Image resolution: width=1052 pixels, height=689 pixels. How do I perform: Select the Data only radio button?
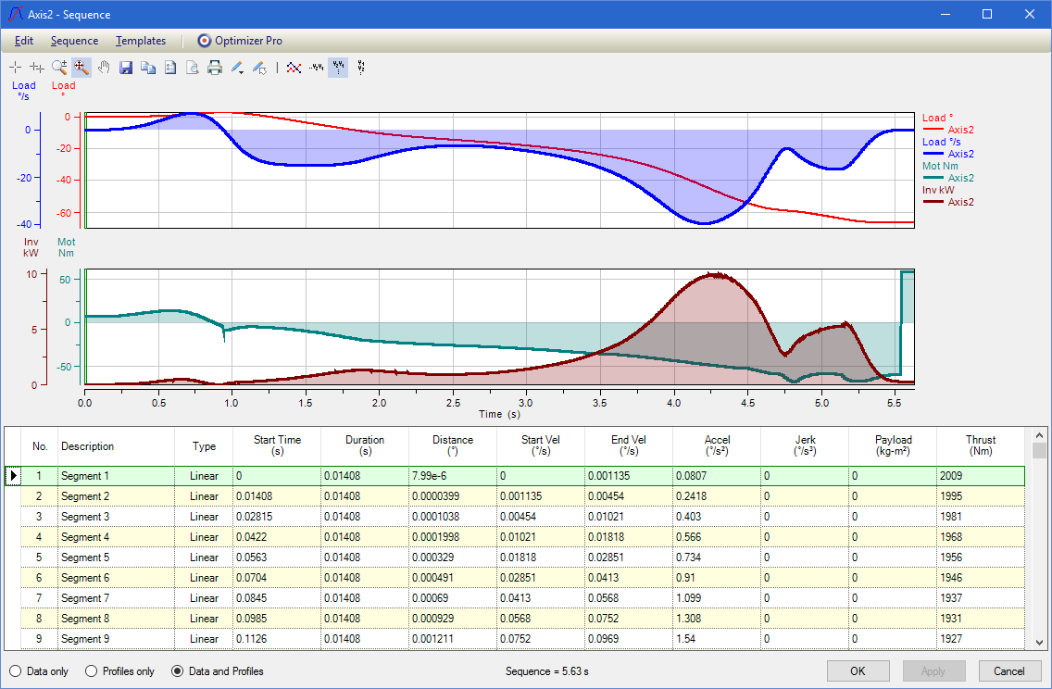(16, 671)
